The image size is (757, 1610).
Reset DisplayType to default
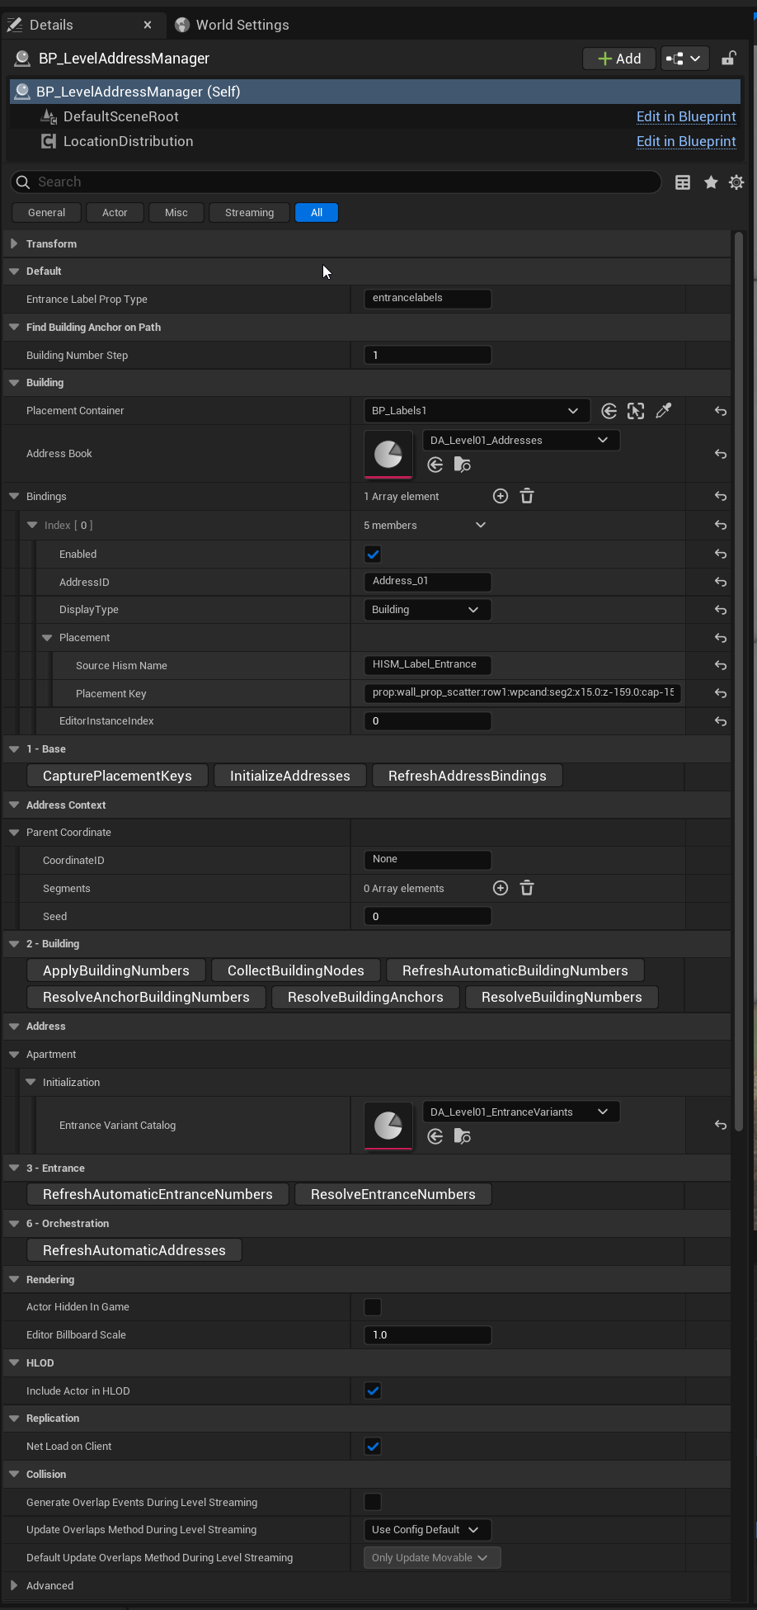click(x=721, y=610)
